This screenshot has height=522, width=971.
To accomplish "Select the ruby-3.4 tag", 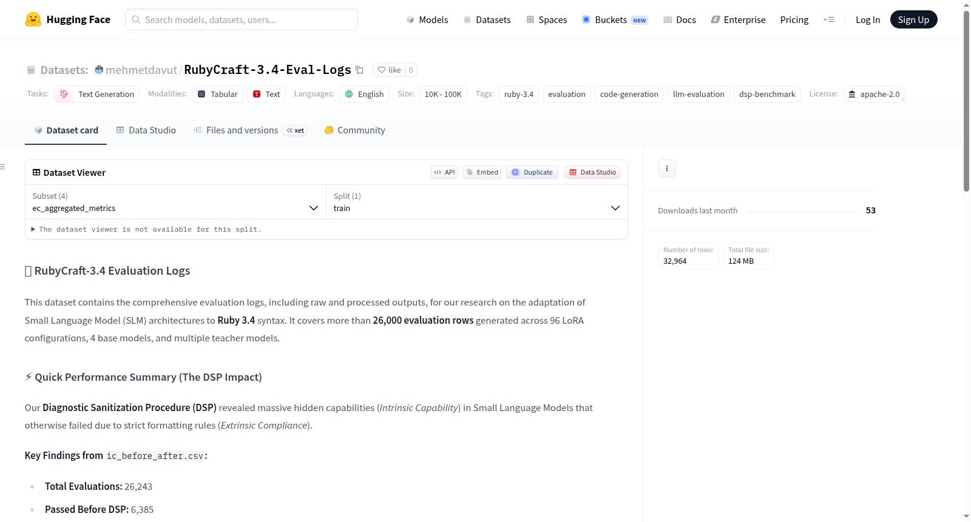I will click(519, 94).
